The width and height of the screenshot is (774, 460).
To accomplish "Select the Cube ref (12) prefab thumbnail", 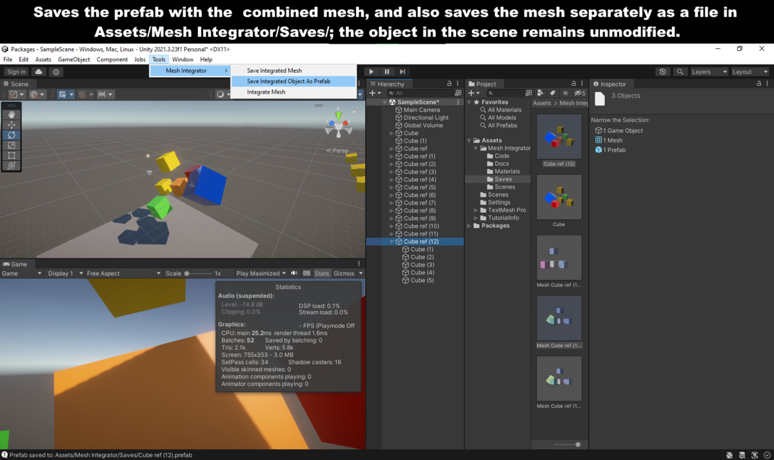I will click(x=559, y=137).
